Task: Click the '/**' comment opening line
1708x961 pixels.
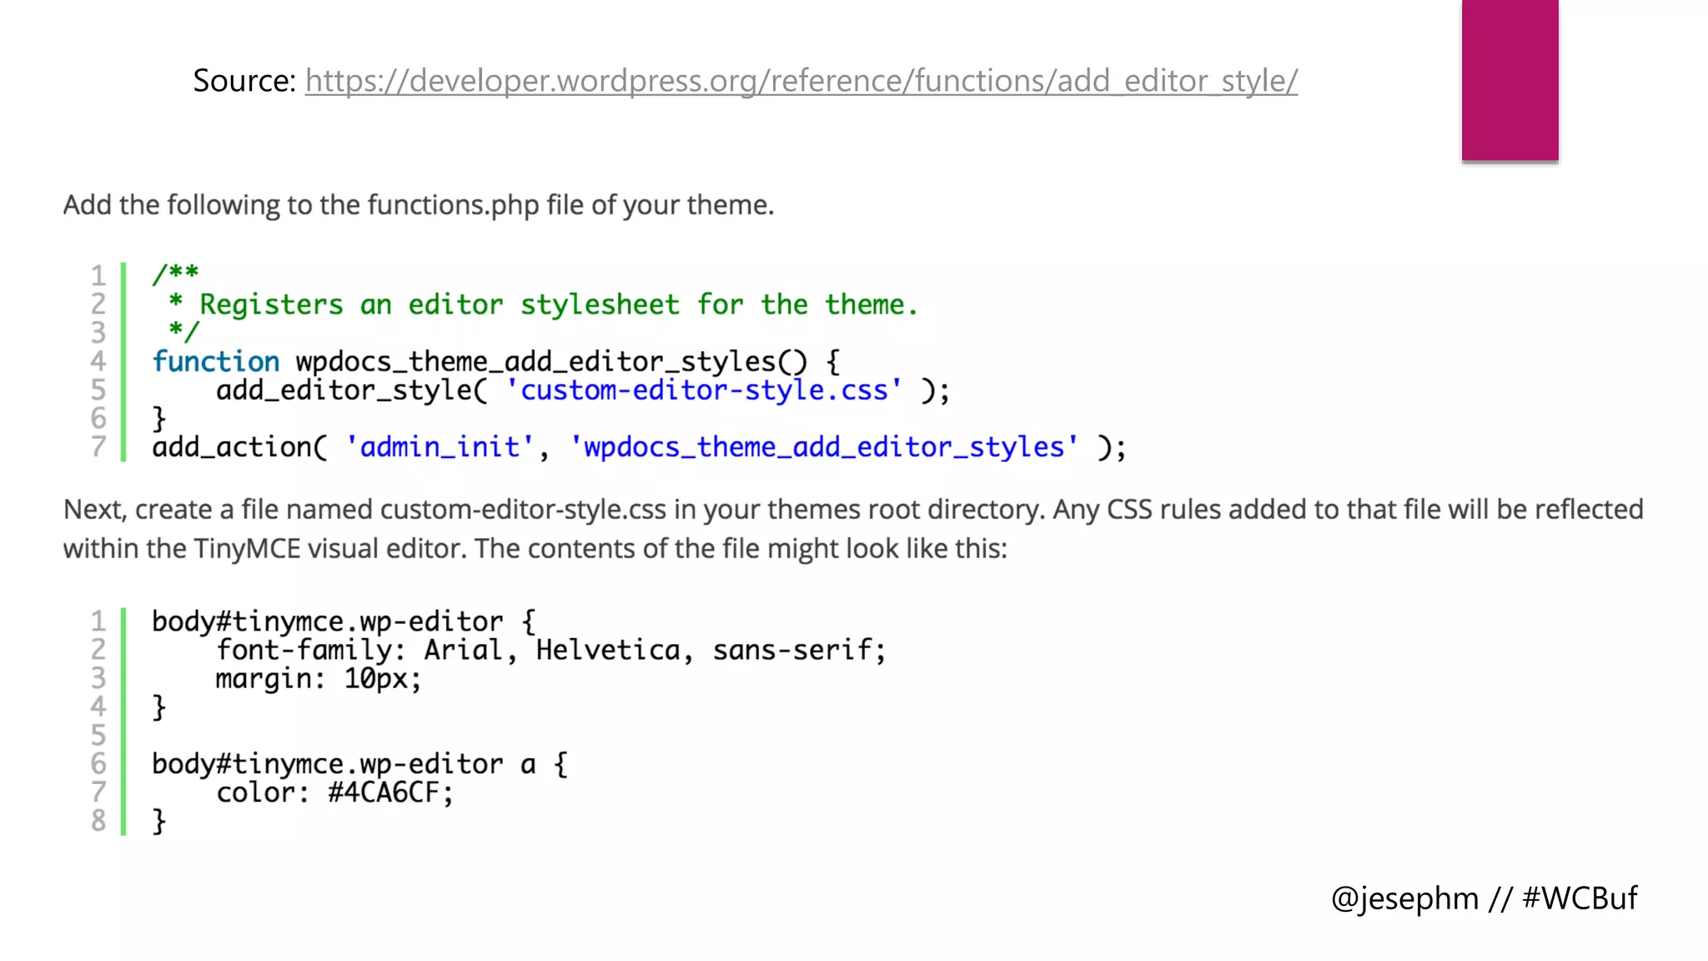Action: point(175,273)
